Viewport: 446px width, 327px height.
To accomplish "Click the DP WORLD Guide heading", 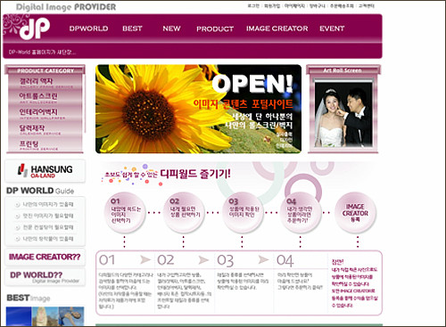I will tap(40, 191).
